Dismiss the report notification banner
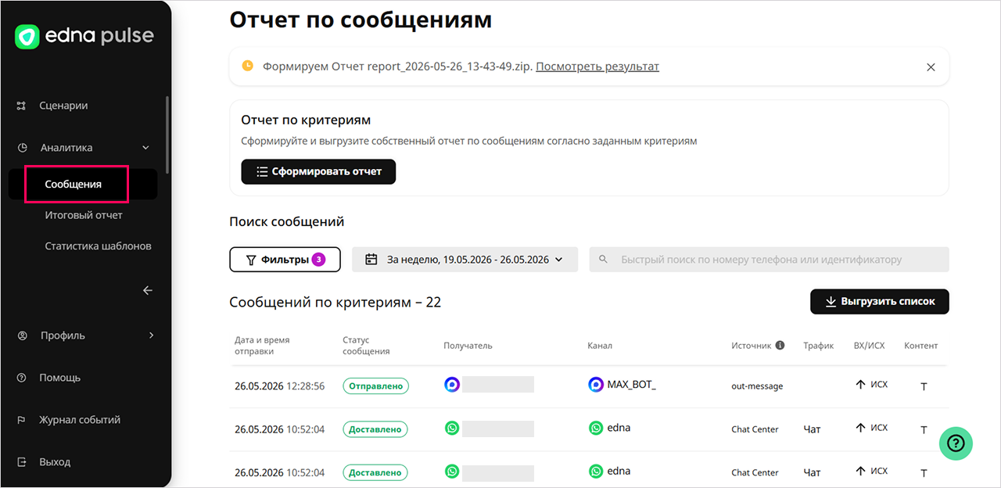1001x488 pixels. (x=931, y=67)
